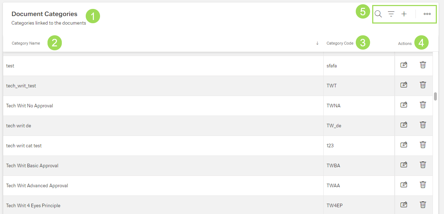The width and height of the screenshot is (444, 214).
Task: Delete the 'test' category row
Action: click(x=423, y=65)
